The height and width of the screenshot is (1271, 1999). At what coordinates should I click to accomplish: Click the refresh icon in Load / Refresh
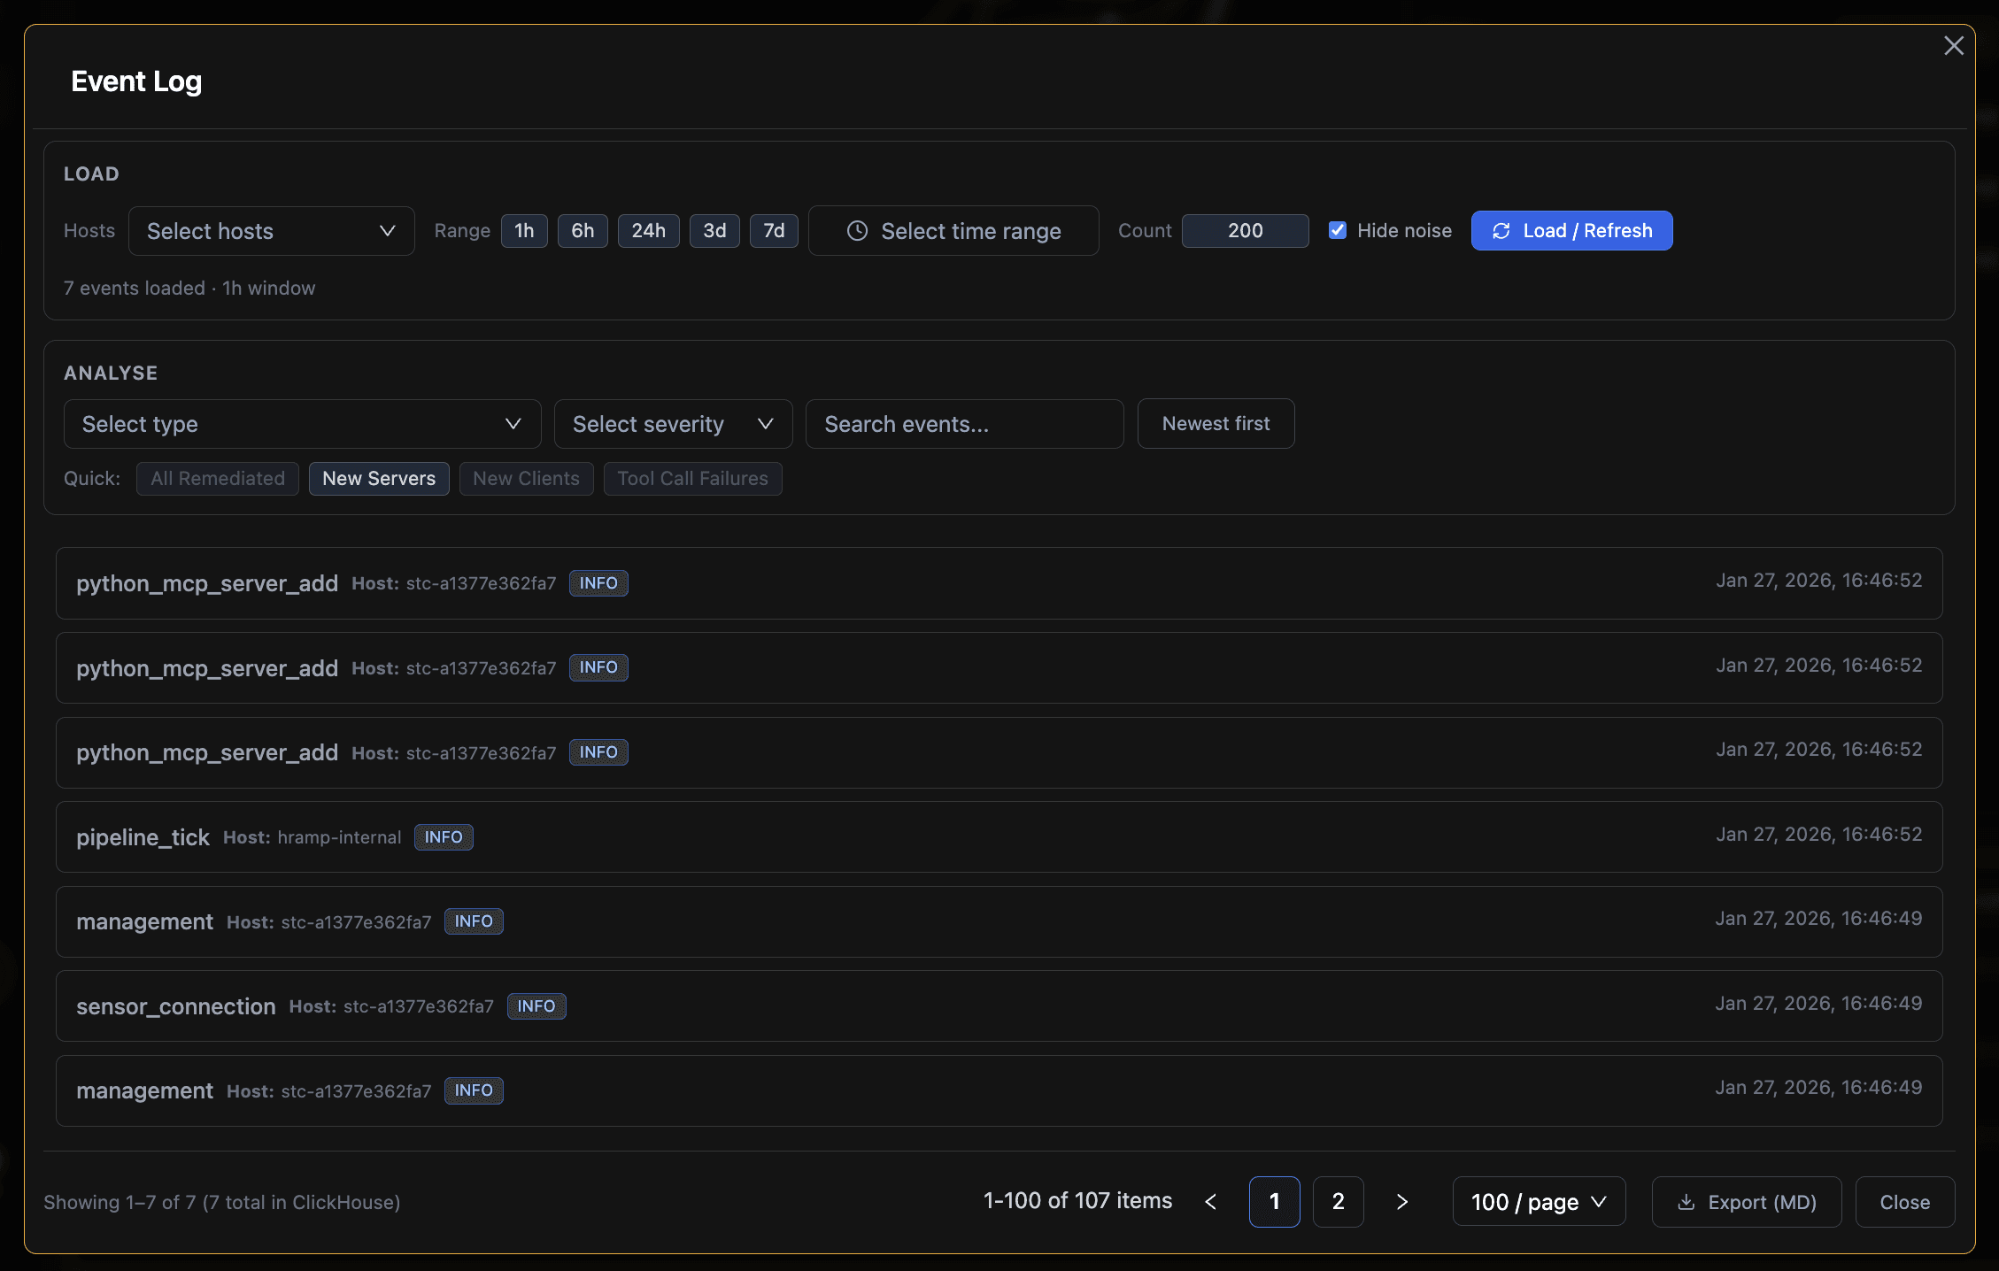coord(1501,231)
